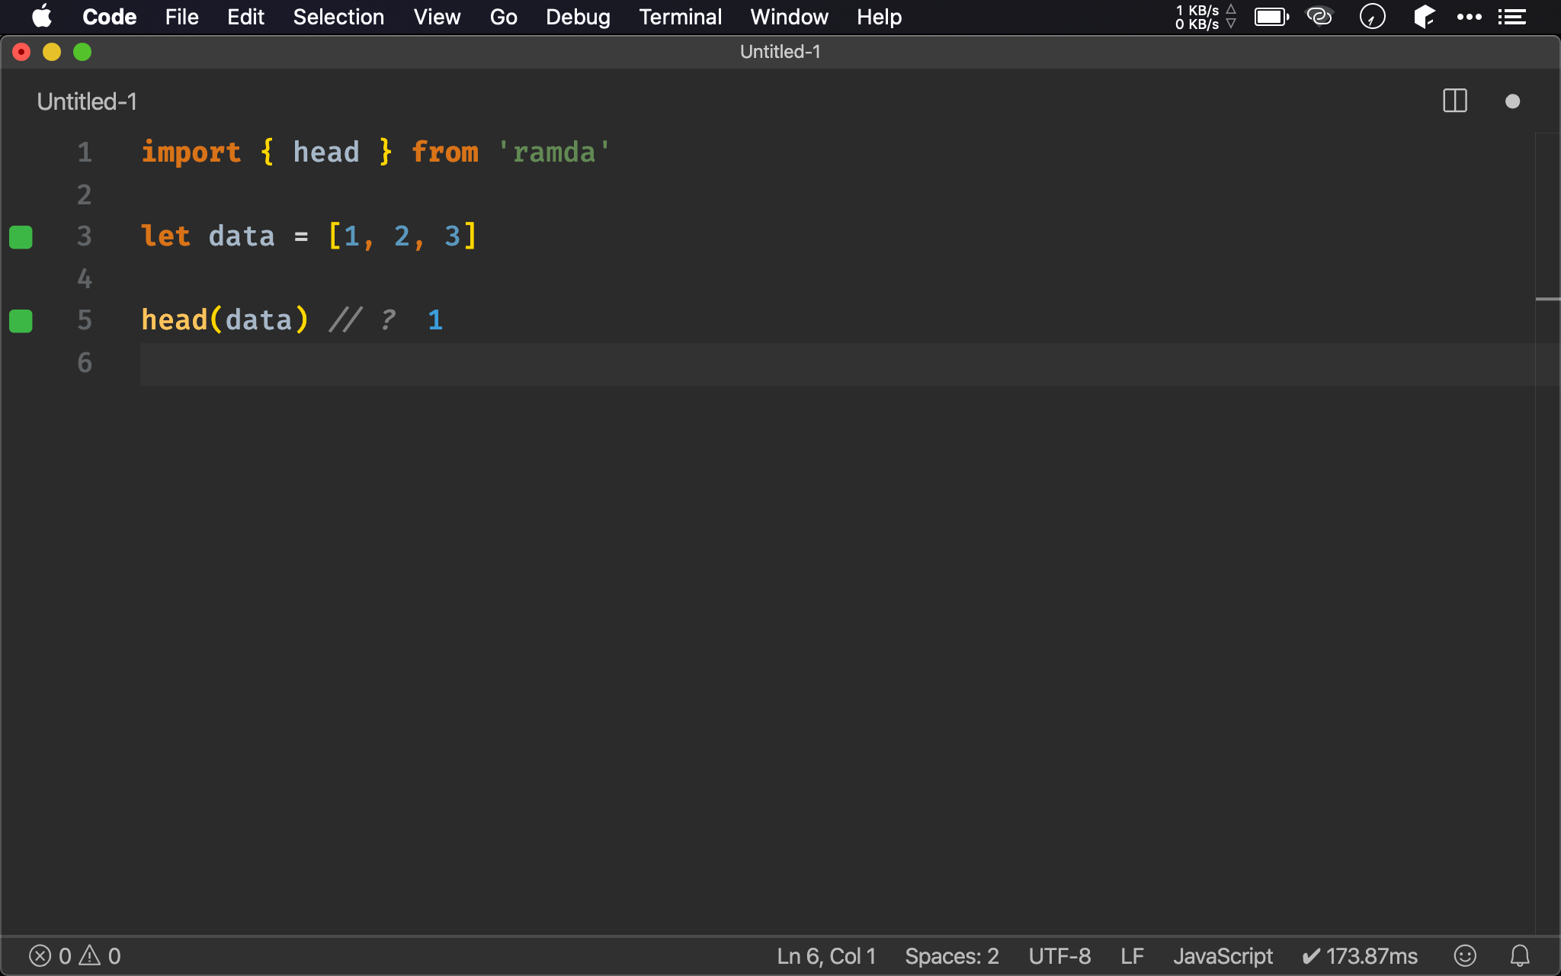Click line number 4 in gutter

coord(85,279)
